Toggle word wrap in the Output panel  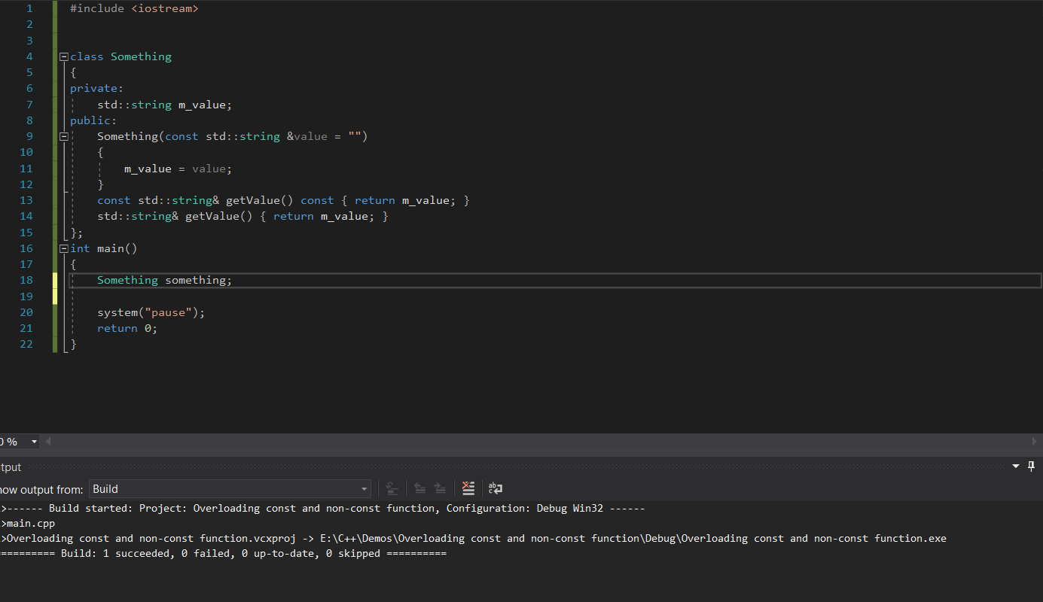pyautogui.click(x=496, y=488)
